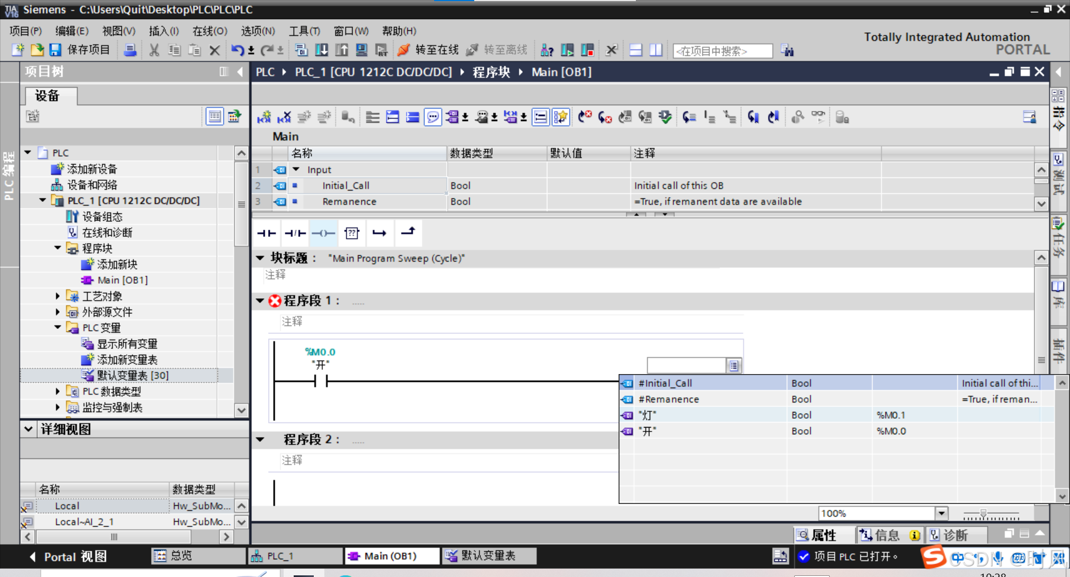
Task: Collapse the PLC project root node
Action: click(28, 152)
